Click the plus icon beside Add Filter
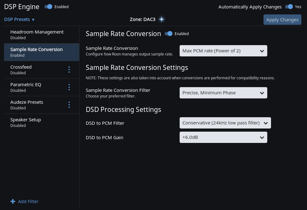This screenshot has width=307, height=210. coord(13,202)
